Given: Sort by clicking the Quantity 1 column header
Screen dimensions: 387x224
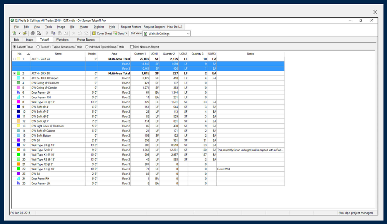Looking at the screenshot, I should tap(140, 54).
